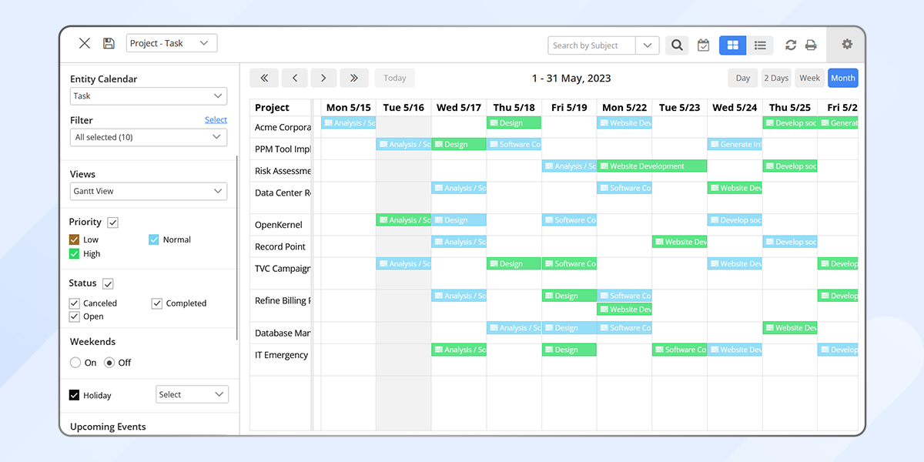Switch to Week view

(x=810, y=78)
